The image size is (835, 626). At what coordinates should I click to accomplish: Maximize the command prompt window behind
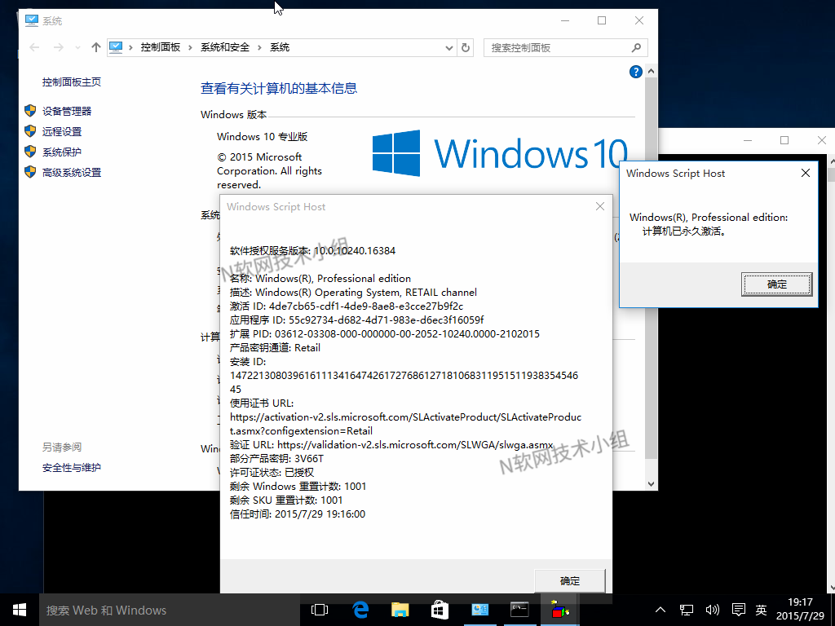[x=784, y=140]
